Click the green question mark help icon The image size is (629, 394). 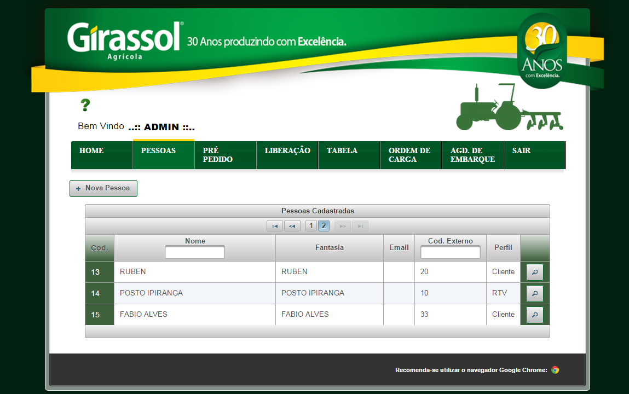[85, 105]
